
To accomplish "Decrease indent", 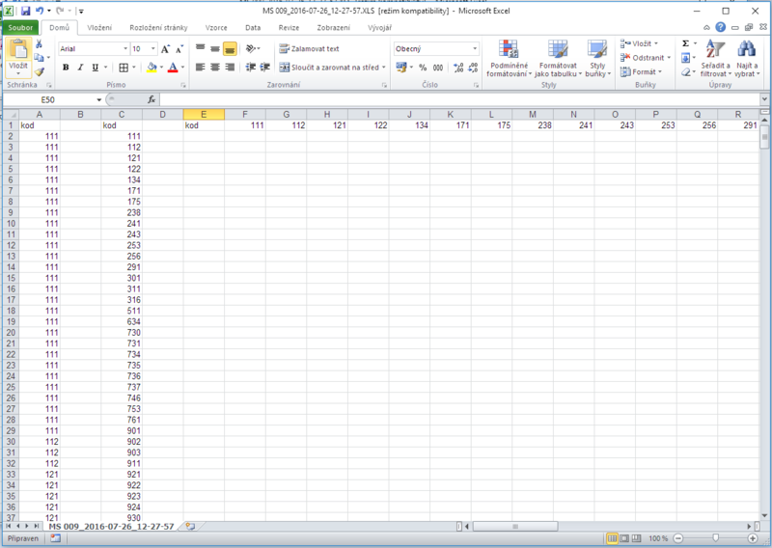I will [x=251, y=67].
